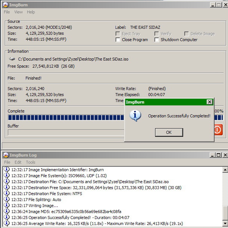The height and width of the screenshot is (228, 228).
Task: Select the 'File Splitting: Auto' log line
Action: tap(36, 200)
